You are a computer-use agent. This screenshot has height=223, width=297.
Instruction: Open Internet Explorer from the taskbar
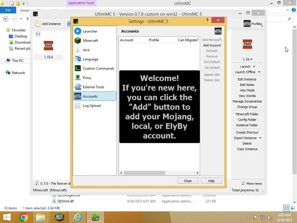tap(78, 217)
